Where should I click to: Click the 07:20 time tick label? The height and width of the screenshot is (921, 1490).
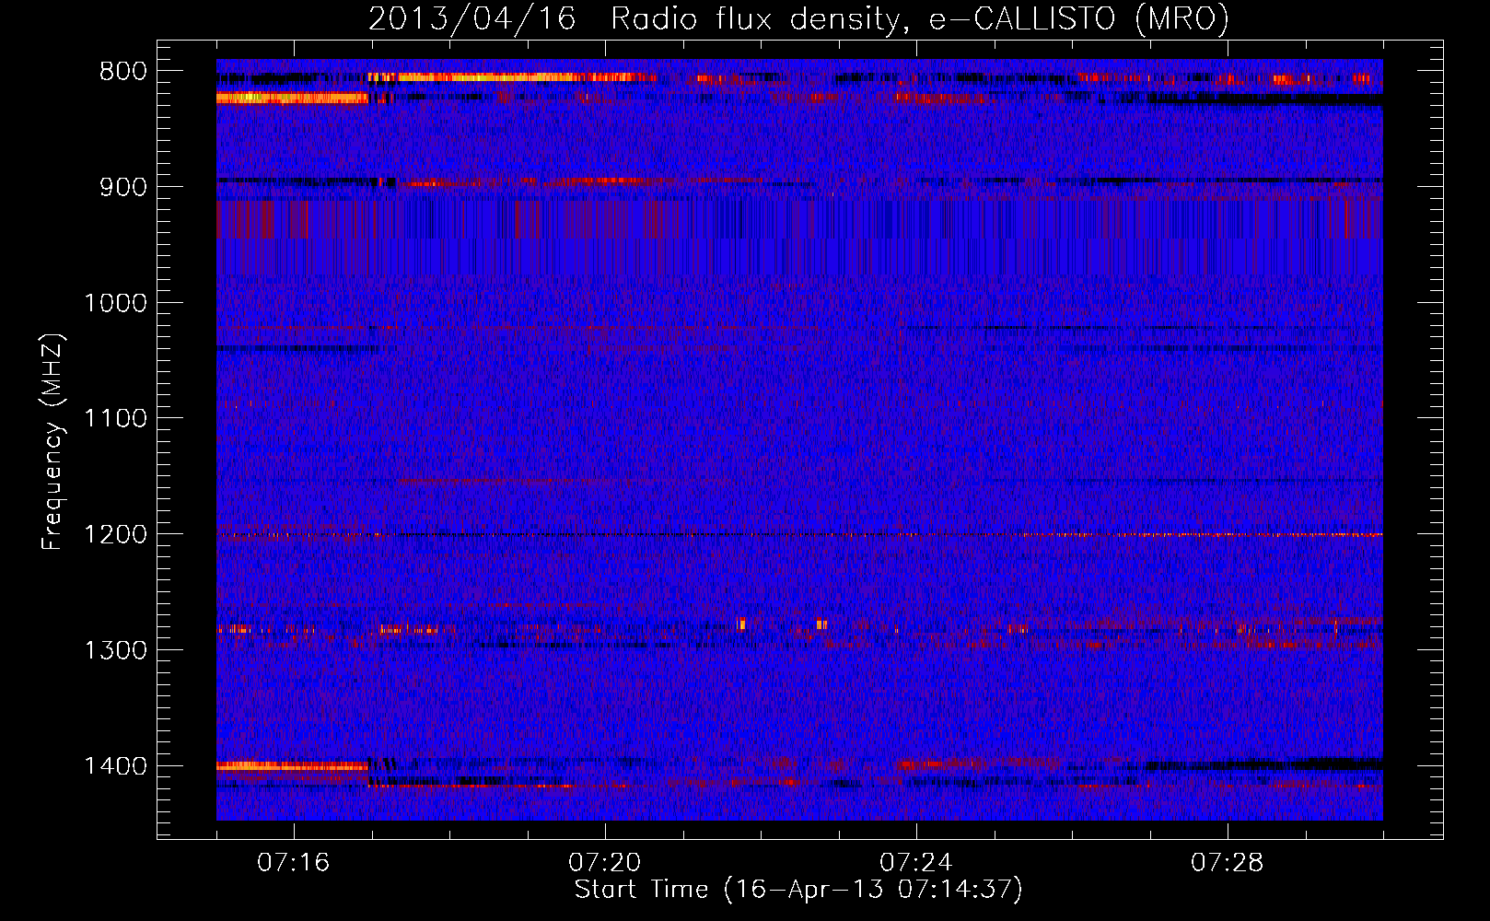pyautogui.click(x=605, y=863)
